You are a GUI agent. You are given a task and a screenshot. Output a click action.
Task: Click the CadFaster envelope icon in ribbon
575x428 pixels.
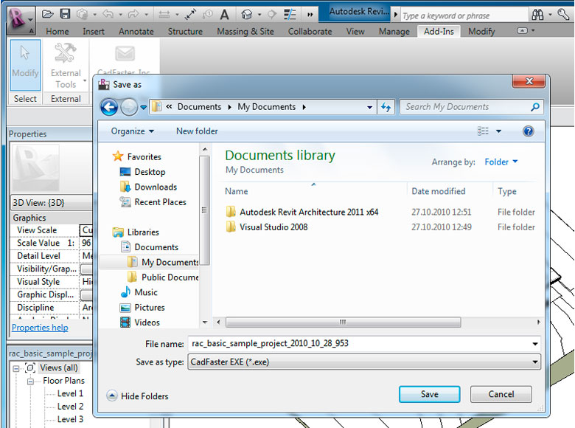tap(125, 54)
